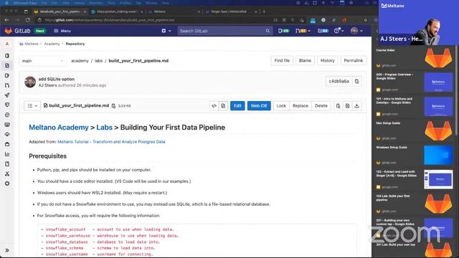459x258 pixels.
Task: Open Infrastructure in the sidebar
Action: (x=7, y=134)
